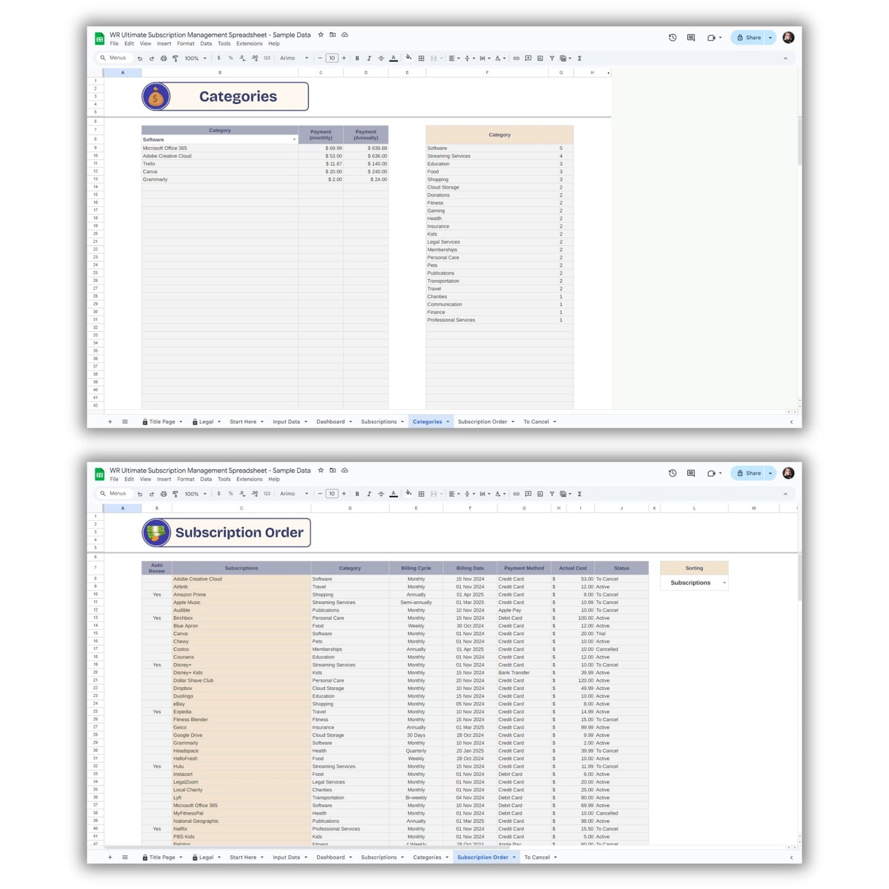Open version history in the Categories sheet window

[x=672, y=38]
